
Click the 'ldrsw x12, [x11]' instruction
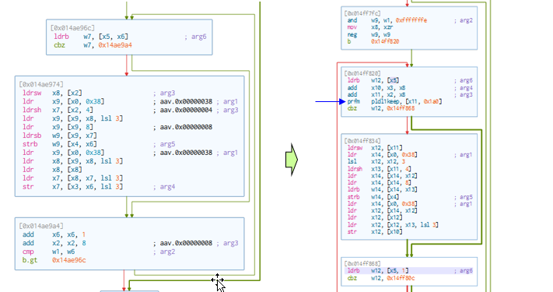tap(375, 148)
